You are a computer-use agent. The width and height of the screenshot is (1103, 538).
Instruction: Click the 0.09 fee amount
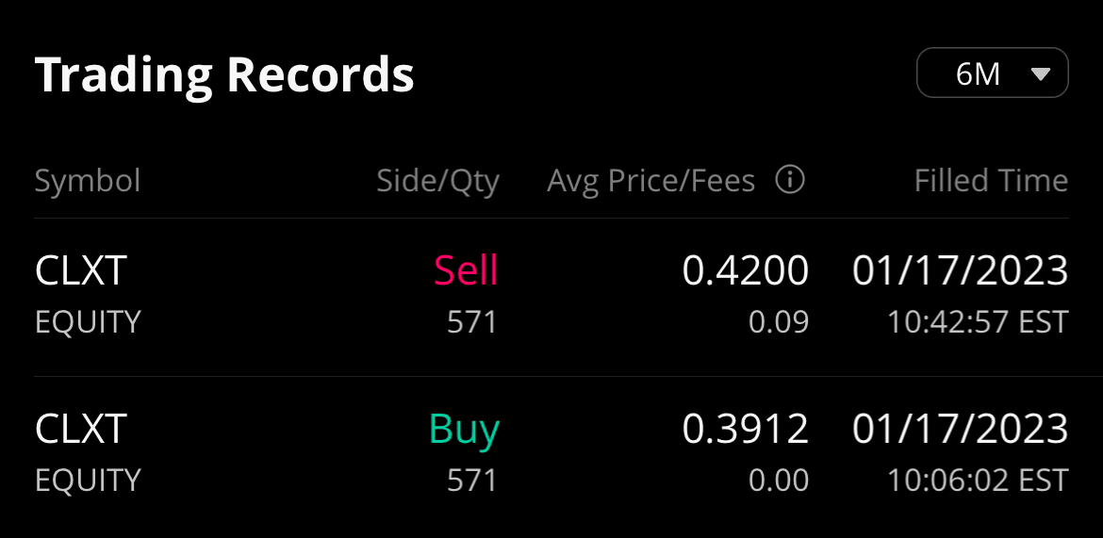[779, 322]
